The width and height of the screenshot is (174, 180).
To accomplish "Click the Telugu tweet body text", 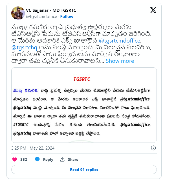I will (x=81, y=44).
